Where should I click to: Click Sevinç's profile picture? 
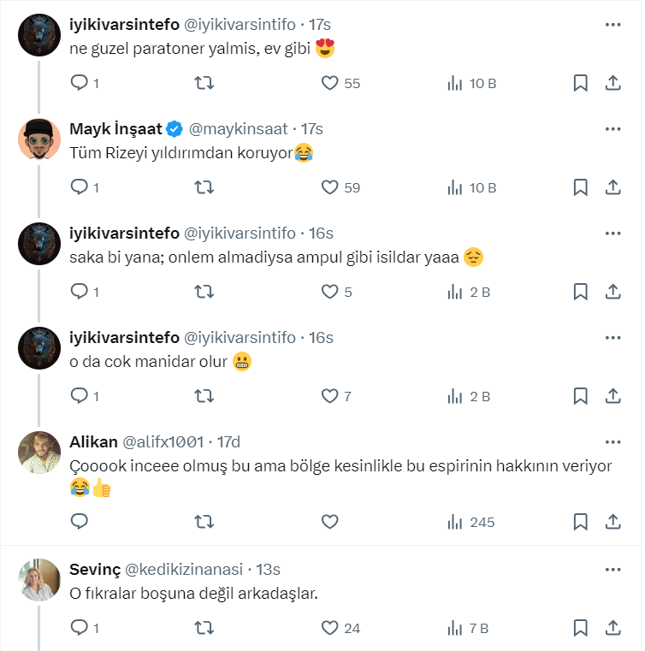tap(39, 580)
